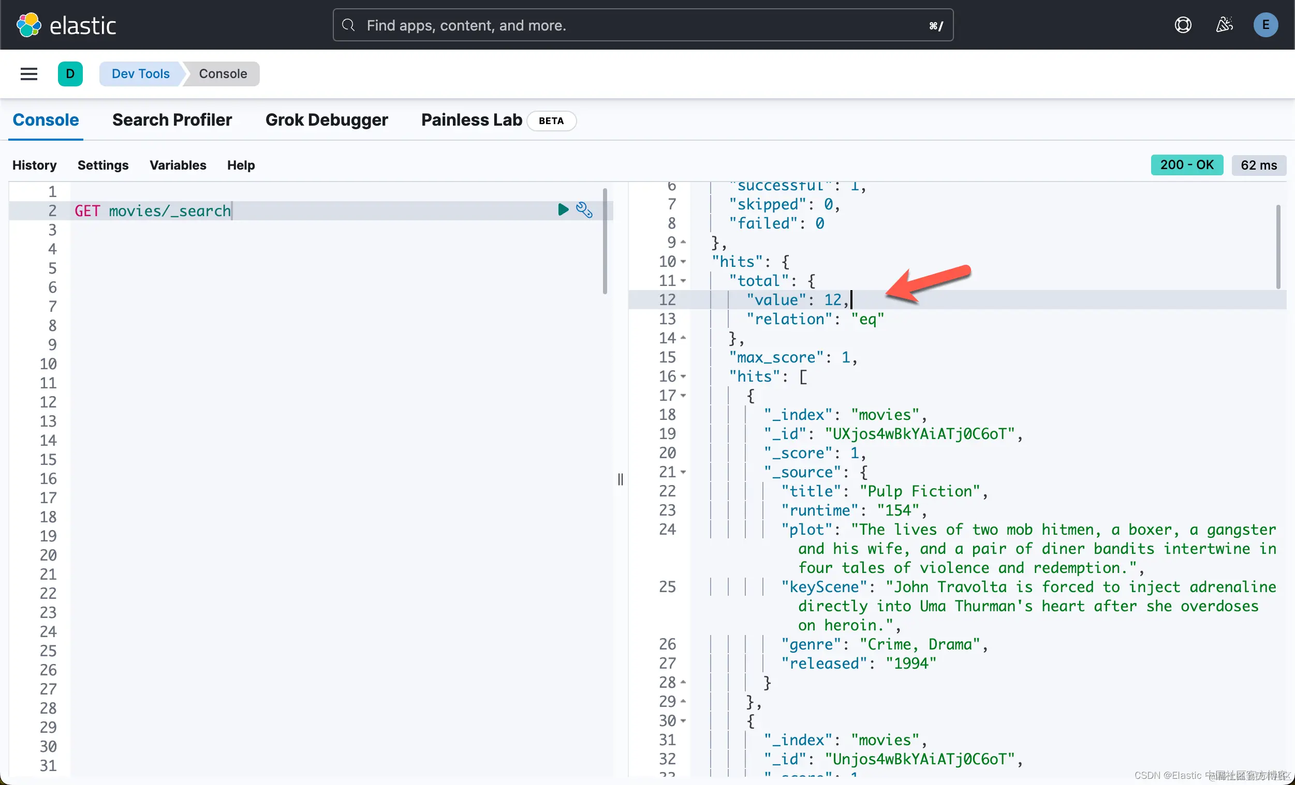Screen dimensions: 1295x785
Task: Open the E user profile avatar
Action: (1265, 25)
